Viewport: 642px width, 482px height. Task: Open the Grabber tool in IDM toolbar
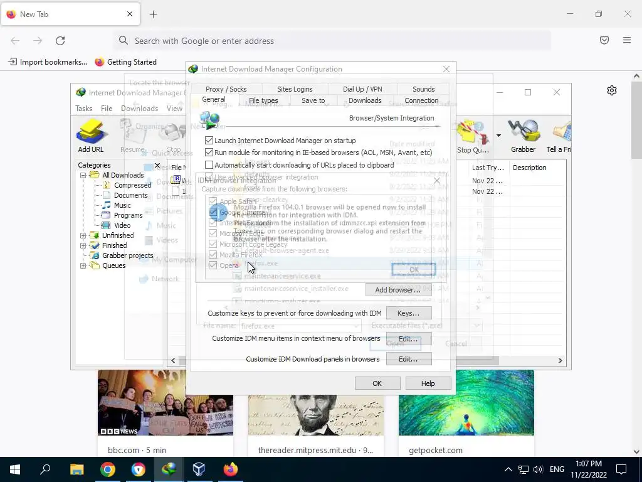point(523,136)
